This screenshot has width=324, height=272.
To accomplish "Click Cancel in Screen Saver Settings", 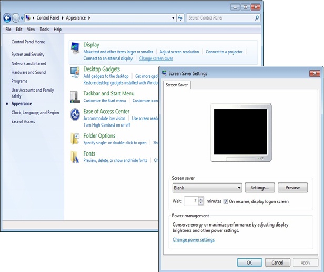I will [278, 263].
